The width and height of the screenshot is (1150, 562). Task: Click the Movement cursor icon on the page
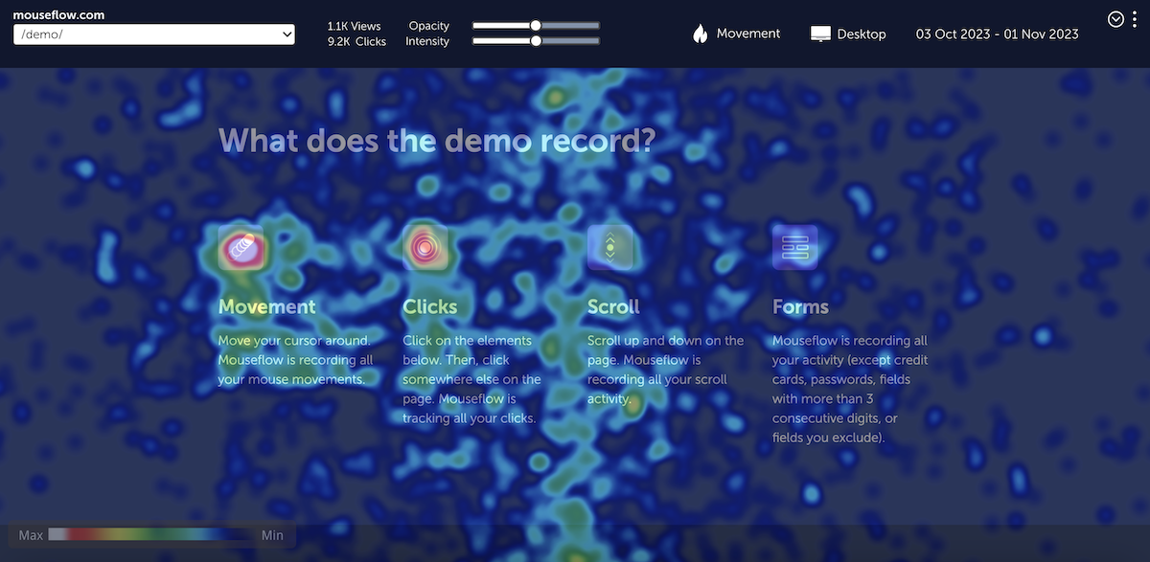tap(241, 247)
